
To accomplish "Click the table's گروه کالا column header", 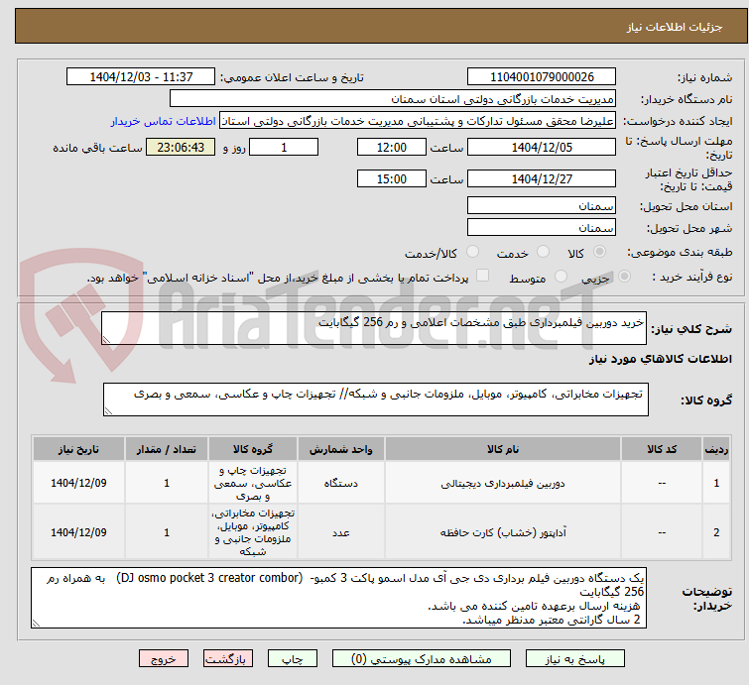I will click(x=253, y=450).
